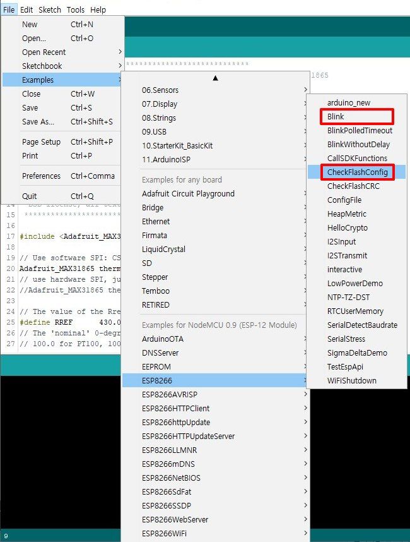The image size is (410, 542).
Task: Open the SD examples submenu
Action: 215,263
